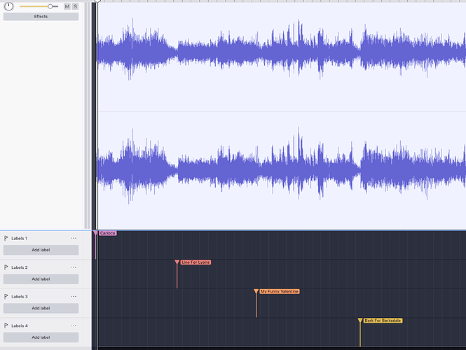Click the Bark For Barksdale marker flag
Screen dimensions: 466x350
[360, 321]
